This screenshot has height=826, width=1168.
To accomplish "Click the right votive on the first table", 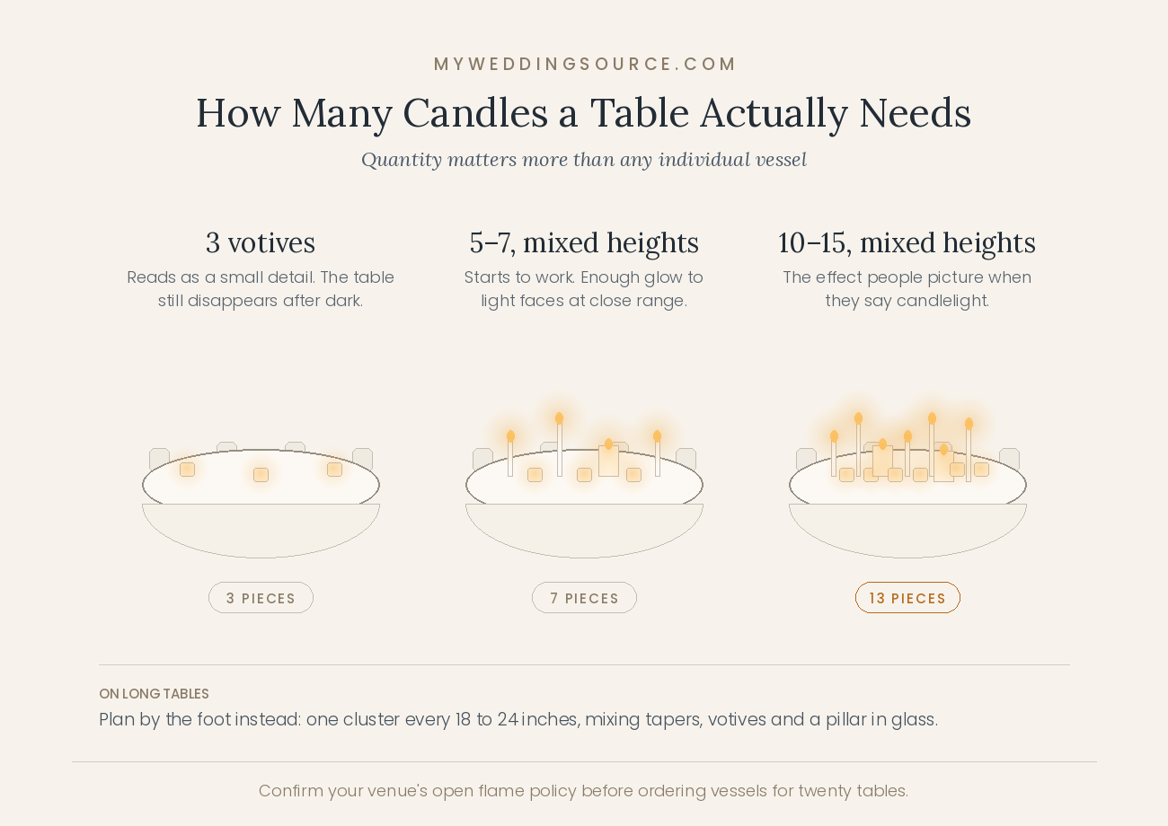I will point(334,470).
